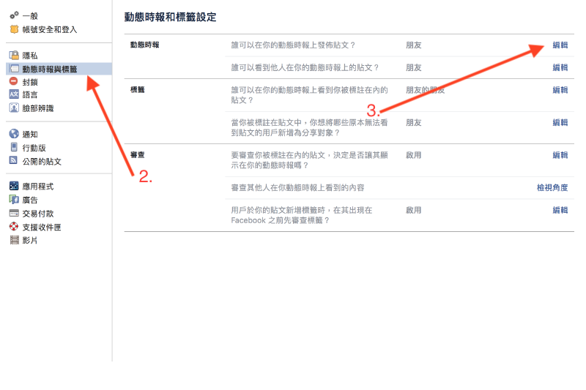Click the globe icon beside 通知
Viewport: 586px width, 390px height.
tap(14, 134)
